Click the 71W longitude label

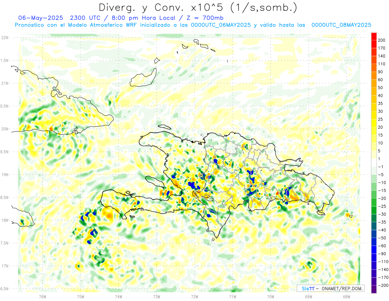pos(232,296)
